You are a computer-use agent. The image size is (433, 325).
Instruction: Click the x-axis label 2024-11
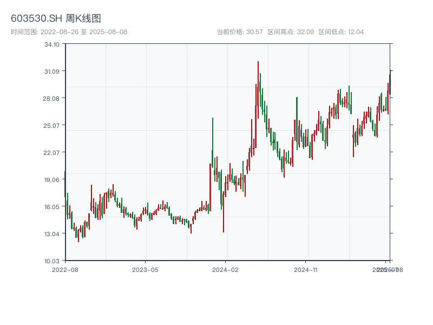point(305,270)
